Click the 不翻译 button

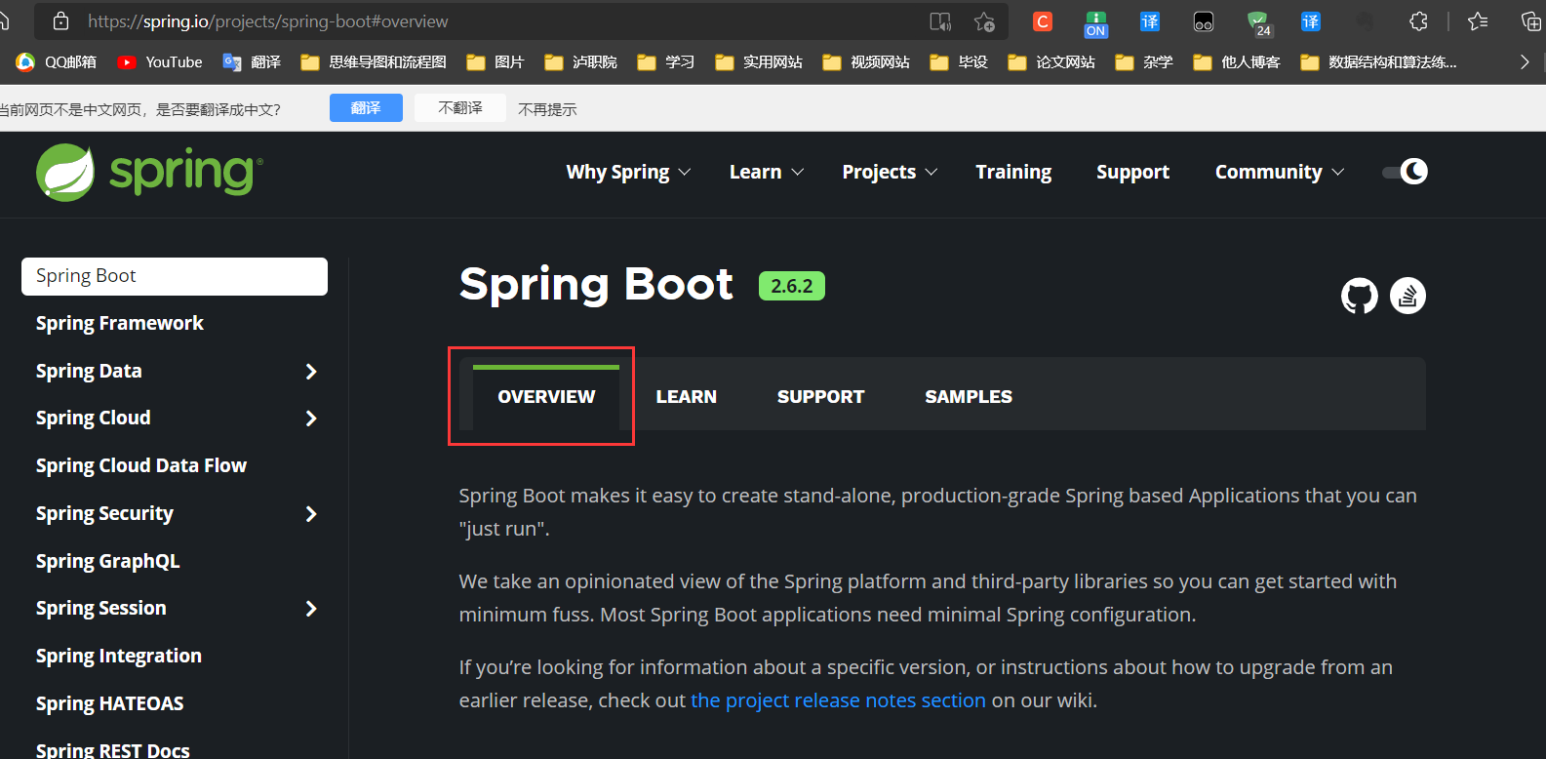460,107
